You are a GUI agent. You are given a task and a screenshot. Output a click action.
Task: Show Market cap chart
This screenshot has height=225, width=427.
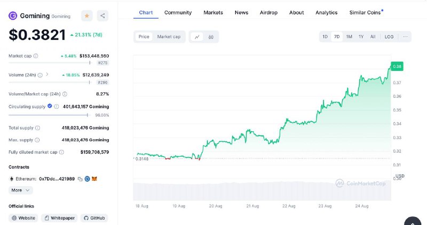169,37
